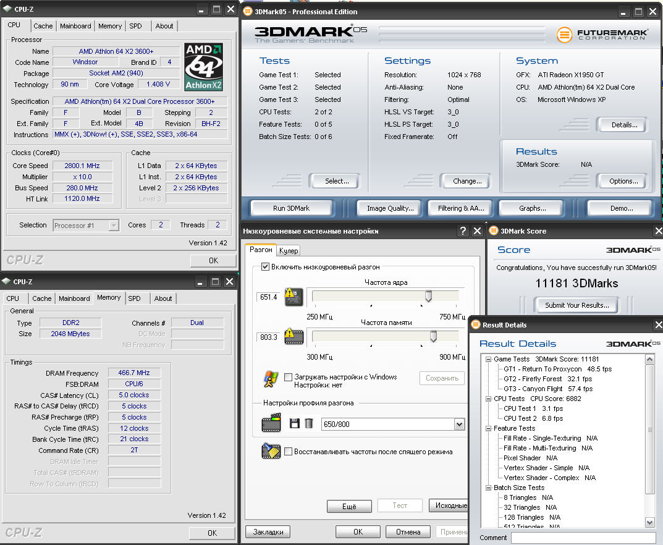Click the 3DMark05 title bar app icon
The image size is (663, 545).
point(248,11)
